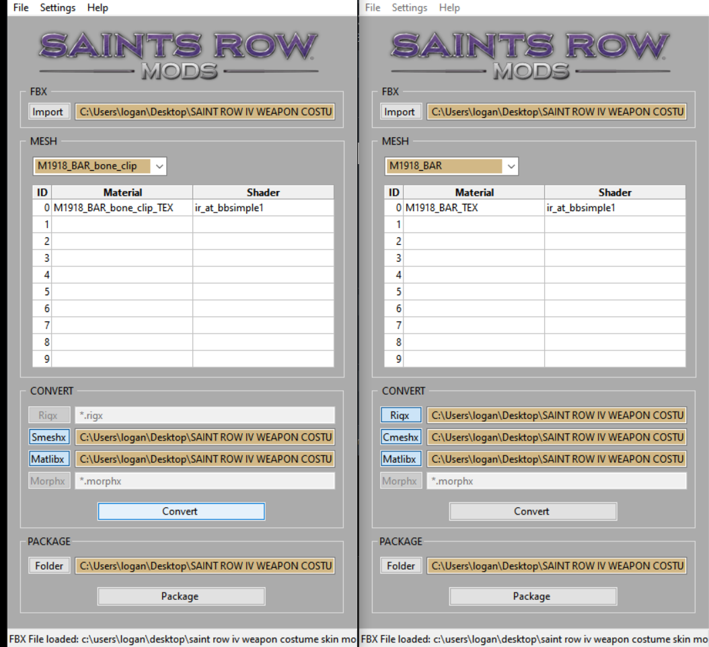
Task: Click the Saints Row Mods logo in left window
Action: [179, 56]
